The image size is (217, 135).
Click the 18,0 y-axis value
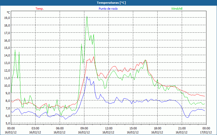pyautogui.click(x=7, y=25)
